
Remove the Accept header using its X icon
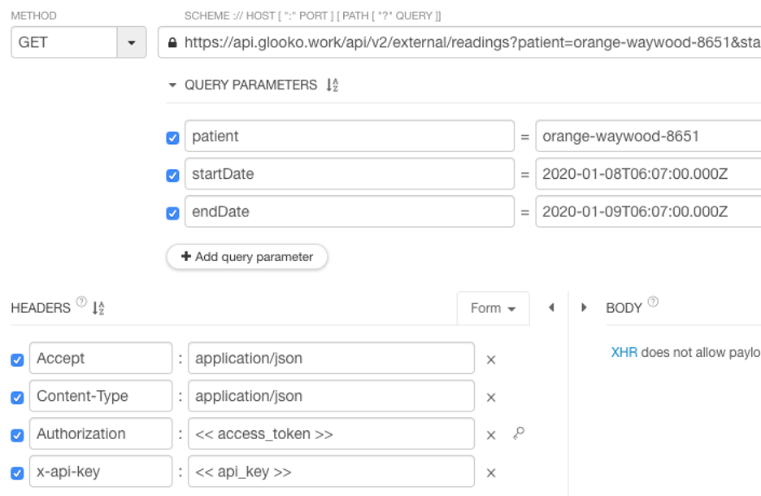click(x=491, y=358)
